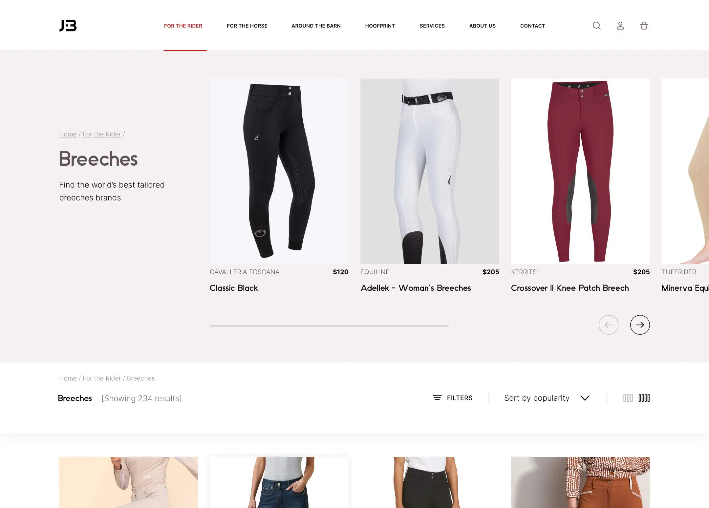709x508 pixels.
Task: Select the compact grid view icon
Action: (644, 397)
